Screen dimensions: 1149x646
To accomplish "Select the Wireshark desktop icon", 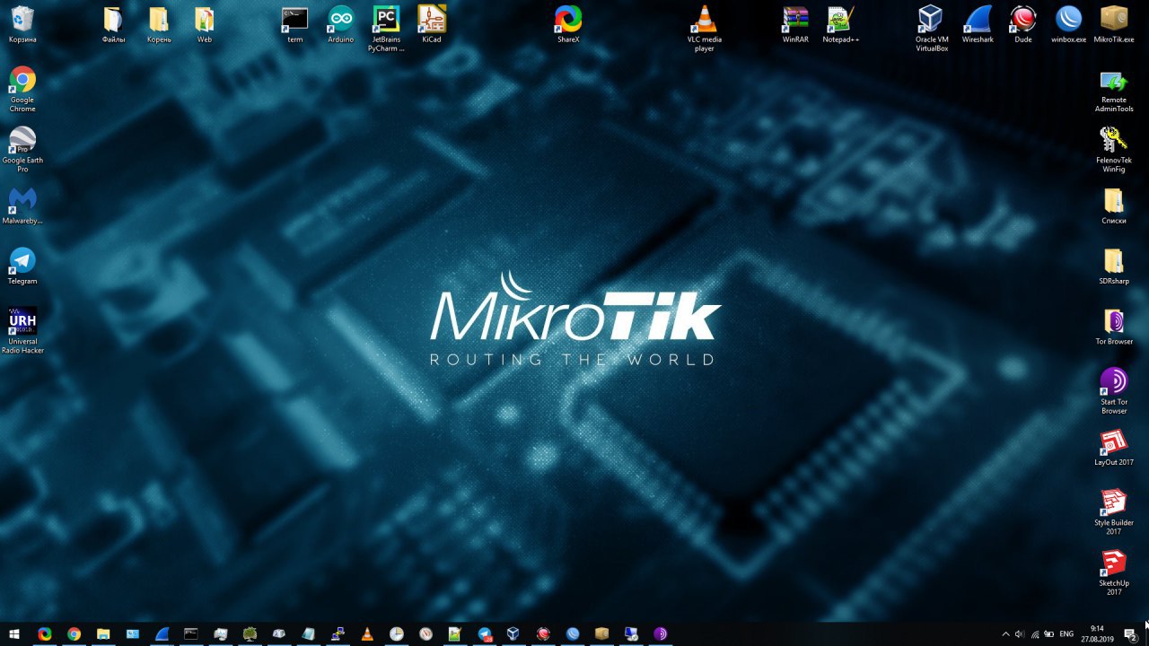I will (x=978, y=24).
